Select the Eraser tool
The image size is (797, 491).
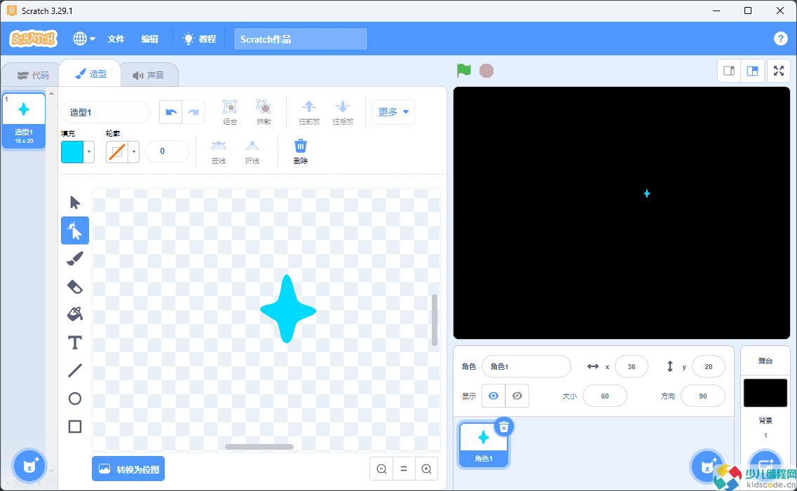pos(75,286)
